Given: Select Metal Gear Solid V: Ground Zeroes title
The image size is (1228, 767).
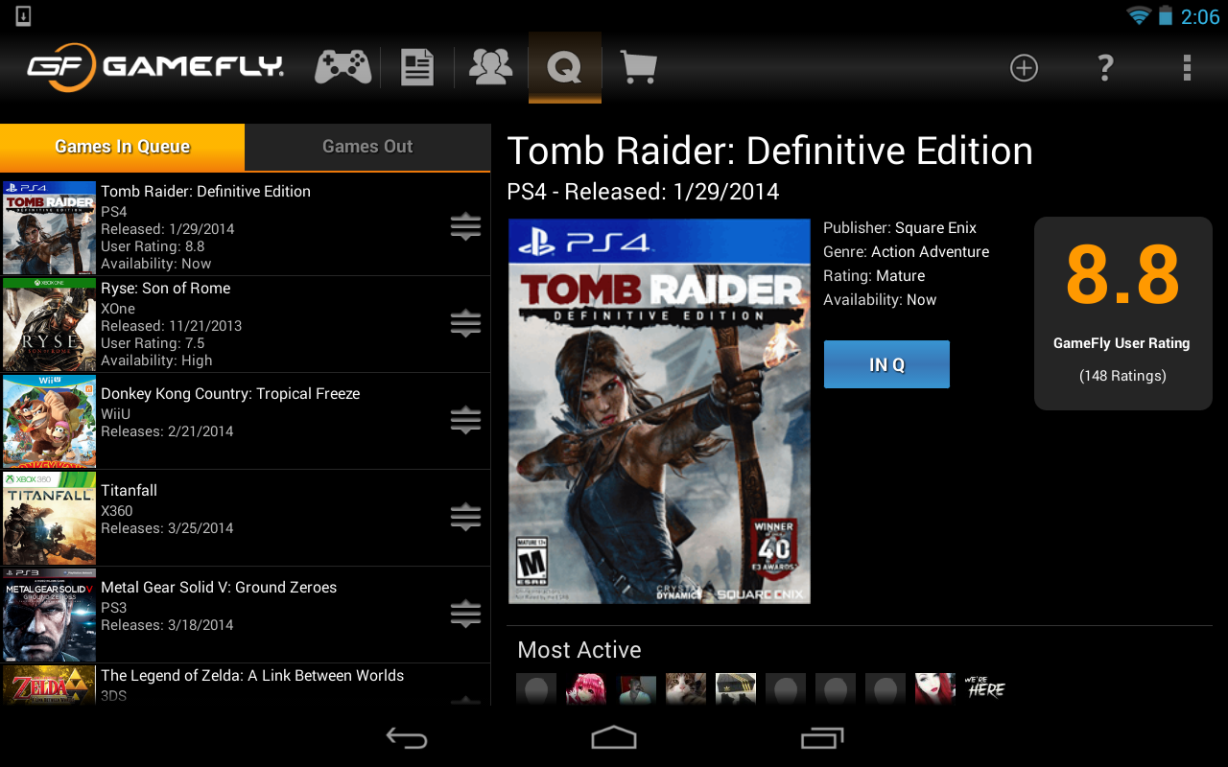Looking at the screenshot, I should pos(219,588).
